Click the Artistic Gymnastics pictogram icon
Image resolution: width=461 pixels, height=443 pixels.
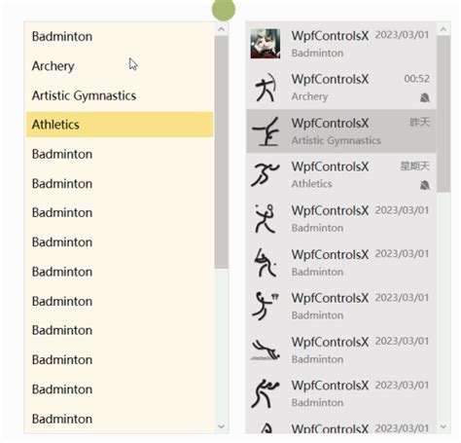coord(266,131)
